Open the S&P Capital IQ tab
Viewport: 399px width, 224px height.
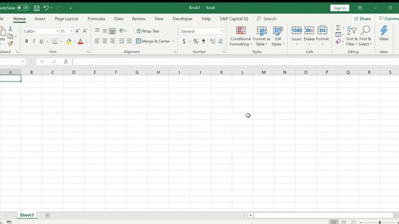[234, 19]
